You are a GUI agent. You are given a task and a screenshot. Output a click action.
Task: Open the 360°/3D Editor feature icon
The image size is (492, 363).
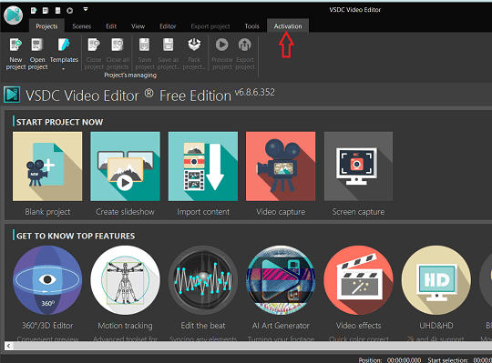47,280
